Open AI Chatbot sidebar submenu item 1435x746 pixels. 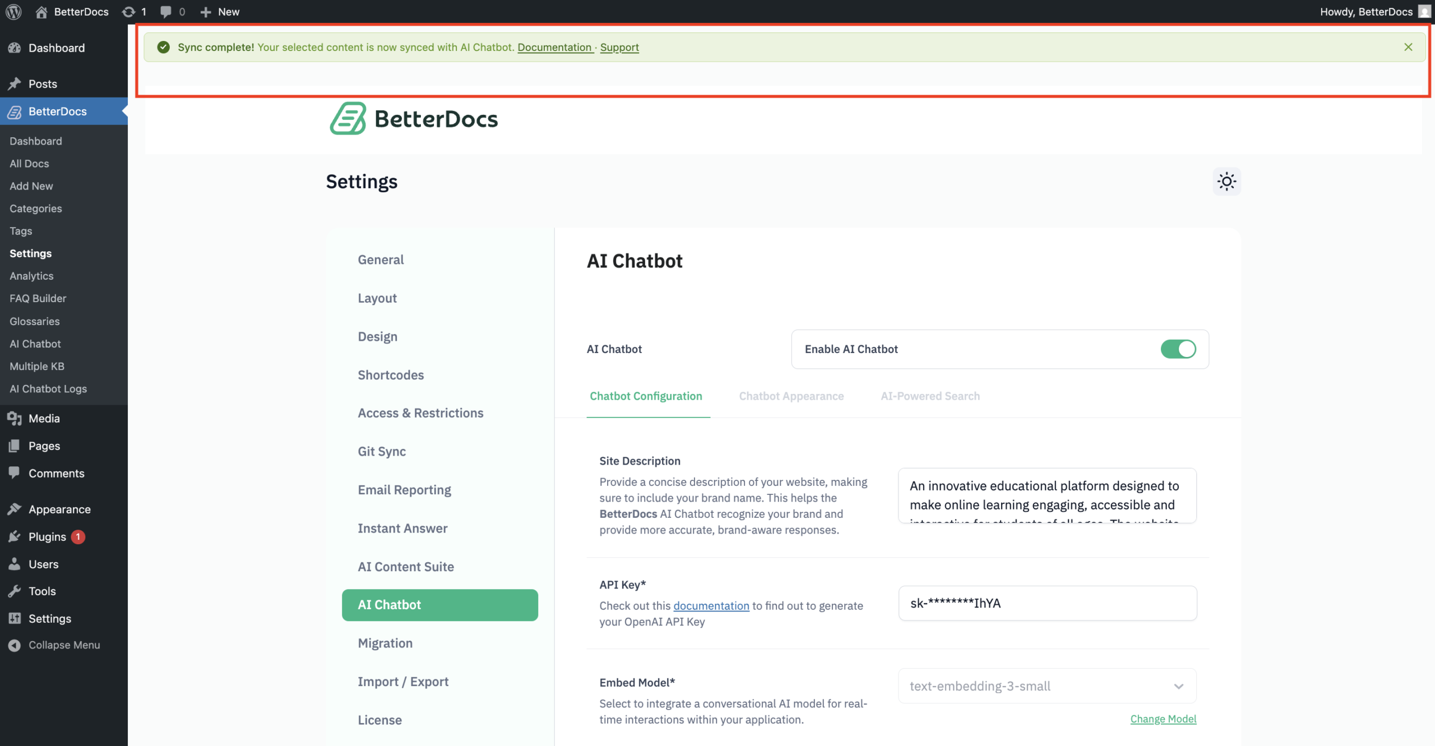tap(35, 344)
